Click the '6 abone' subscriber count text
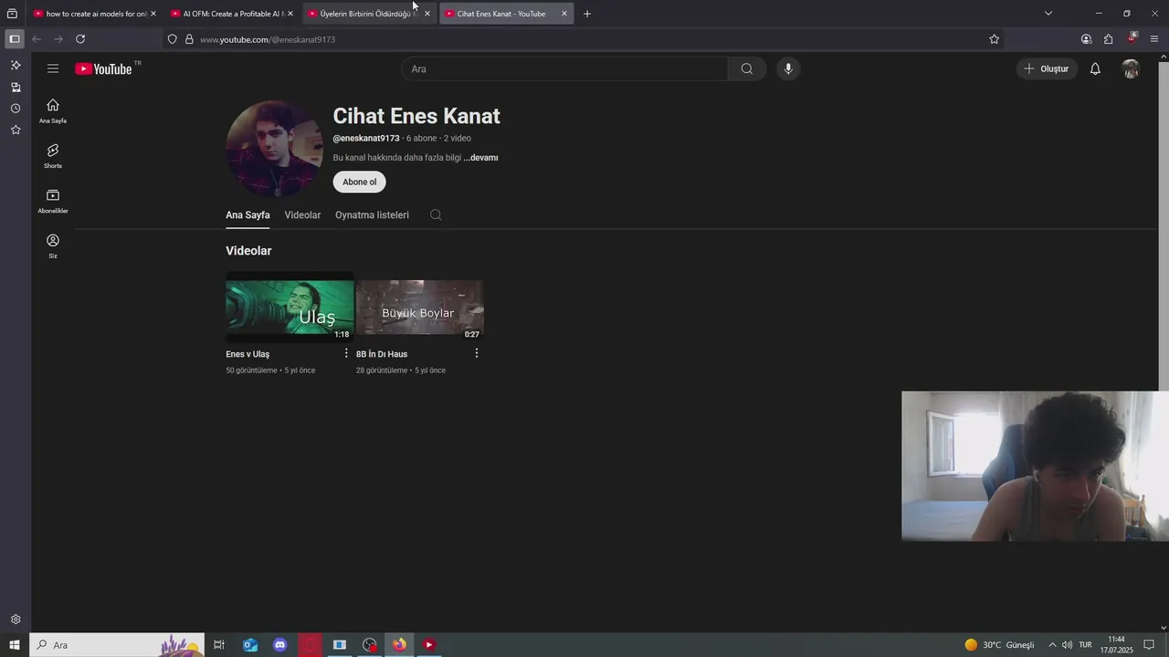The image size is (1169, 657). 422,139
